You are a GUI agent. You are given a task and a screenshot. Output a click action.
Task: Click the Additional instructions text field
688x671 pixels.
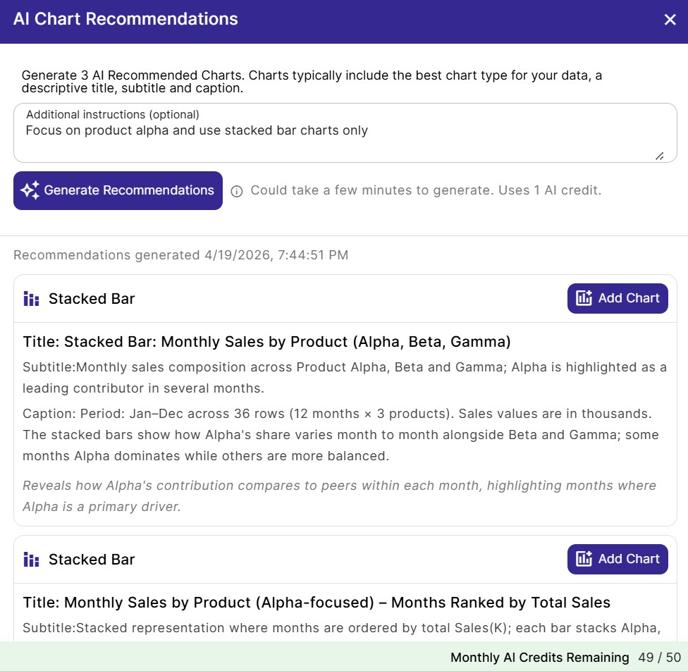point(344,133)
